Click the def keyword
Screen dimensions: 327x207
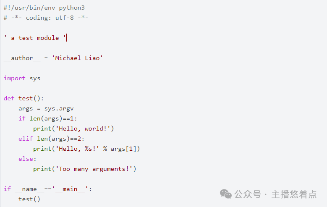9,98
